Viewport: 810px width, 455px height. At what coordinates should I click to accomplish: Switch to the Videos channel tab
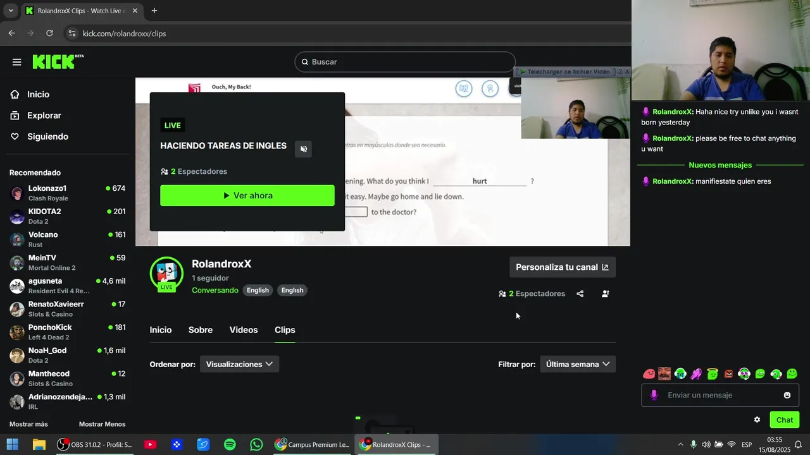[244, 330]
